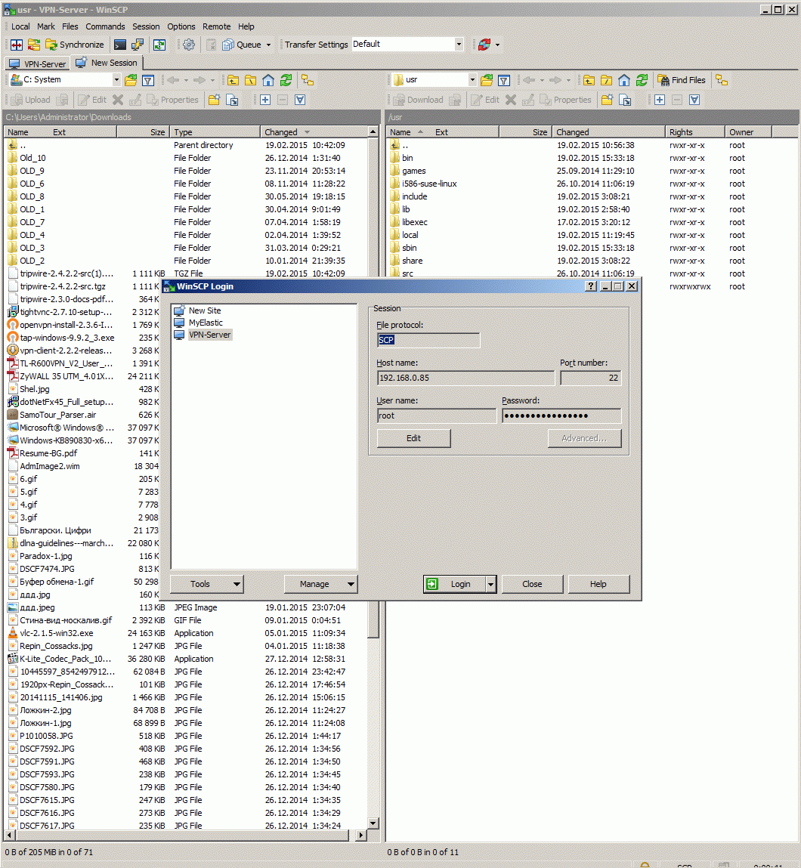
Task: Open Preferences with the gear icon
Action: tap(189, 45)
